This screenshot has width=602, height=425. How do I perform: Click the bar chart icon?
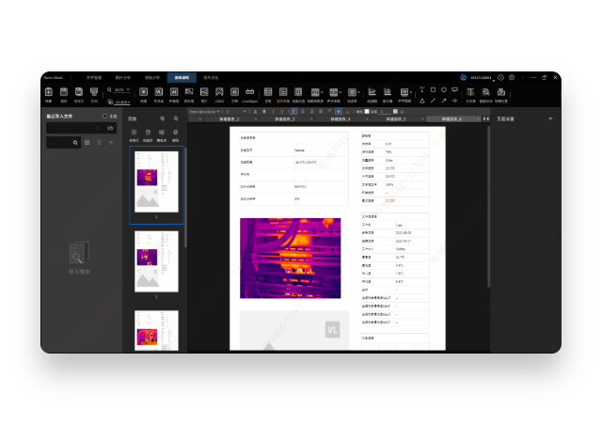coord(388,93)
